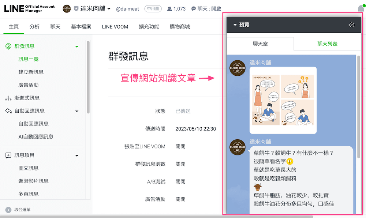Click the 自動回應訊息 reply arrow icon

point(8,111)
